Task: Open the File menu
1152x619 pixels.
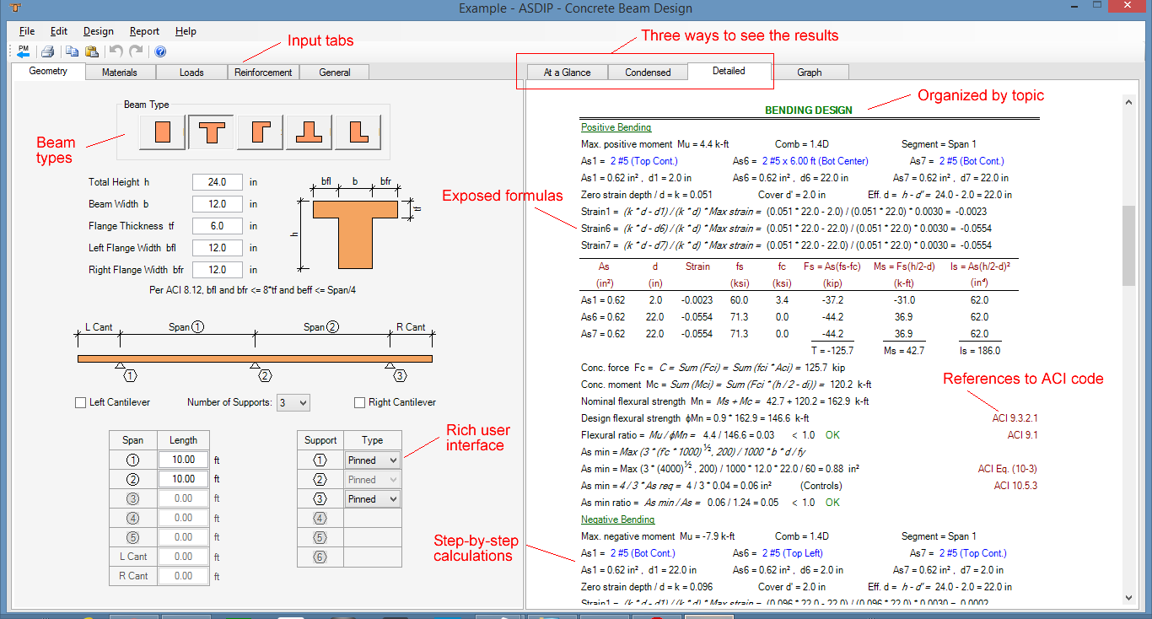Action: [27, 31]
